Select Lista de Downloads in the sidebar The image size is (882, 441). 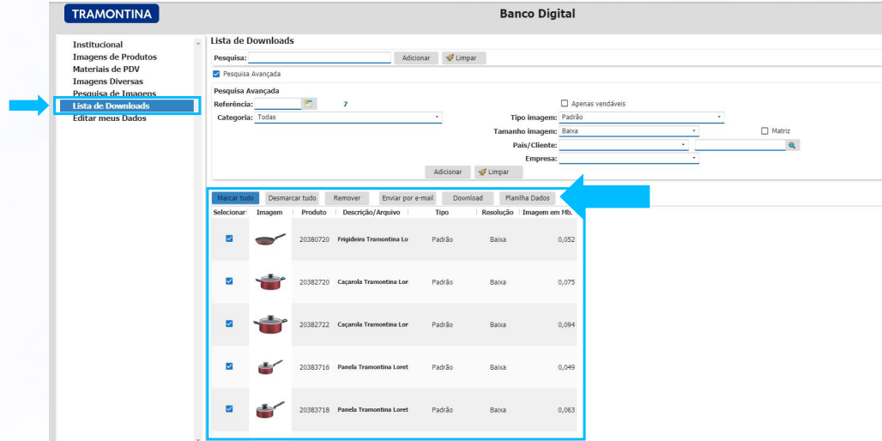[127, 106]
